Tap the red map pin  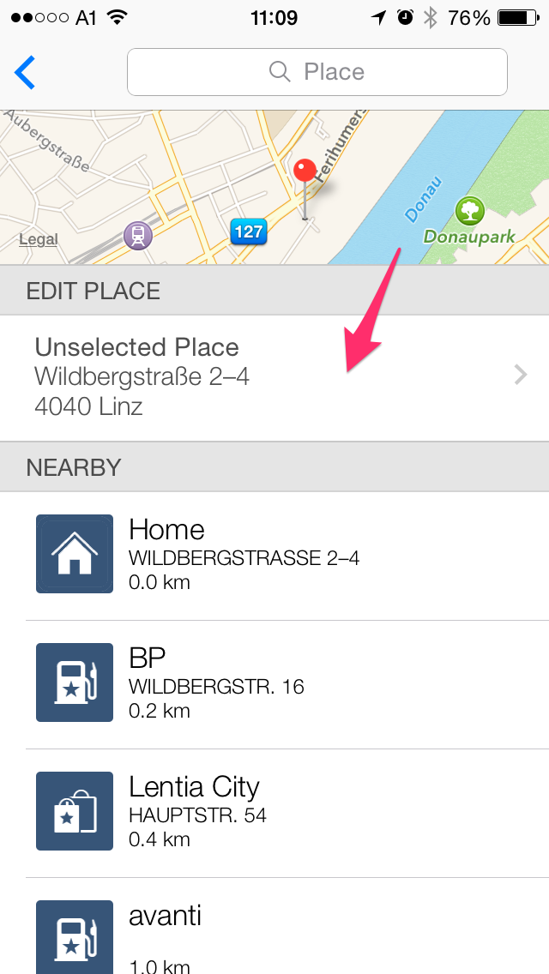pyautogui.click(x=305, y=171)
